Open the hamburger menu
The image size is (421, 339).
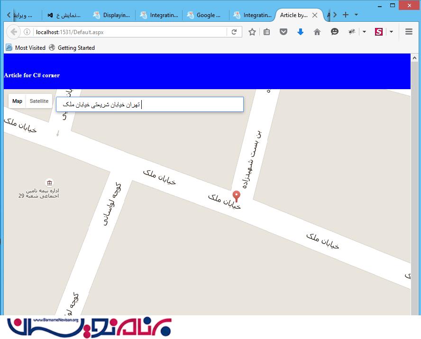[x=409, y=32]
